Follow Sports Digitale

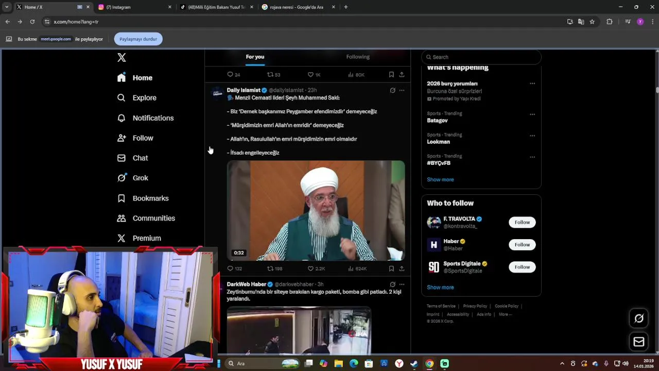tap(522, 267)
